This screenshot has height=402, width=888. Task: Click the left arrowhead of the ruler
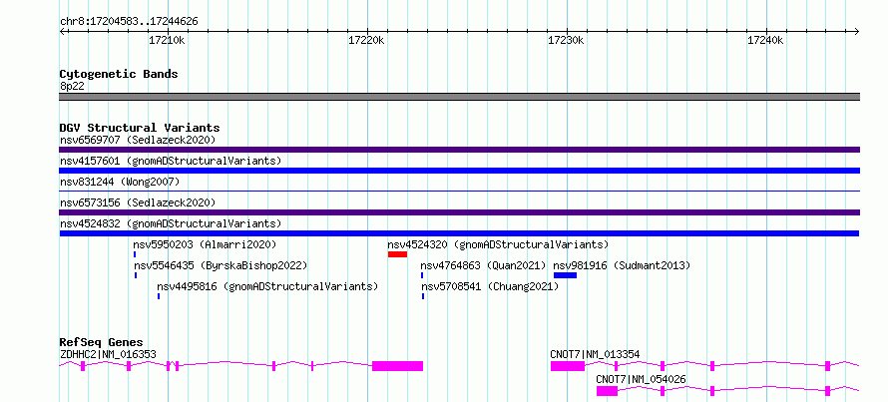pyautogui.click(x=62, y=31)
